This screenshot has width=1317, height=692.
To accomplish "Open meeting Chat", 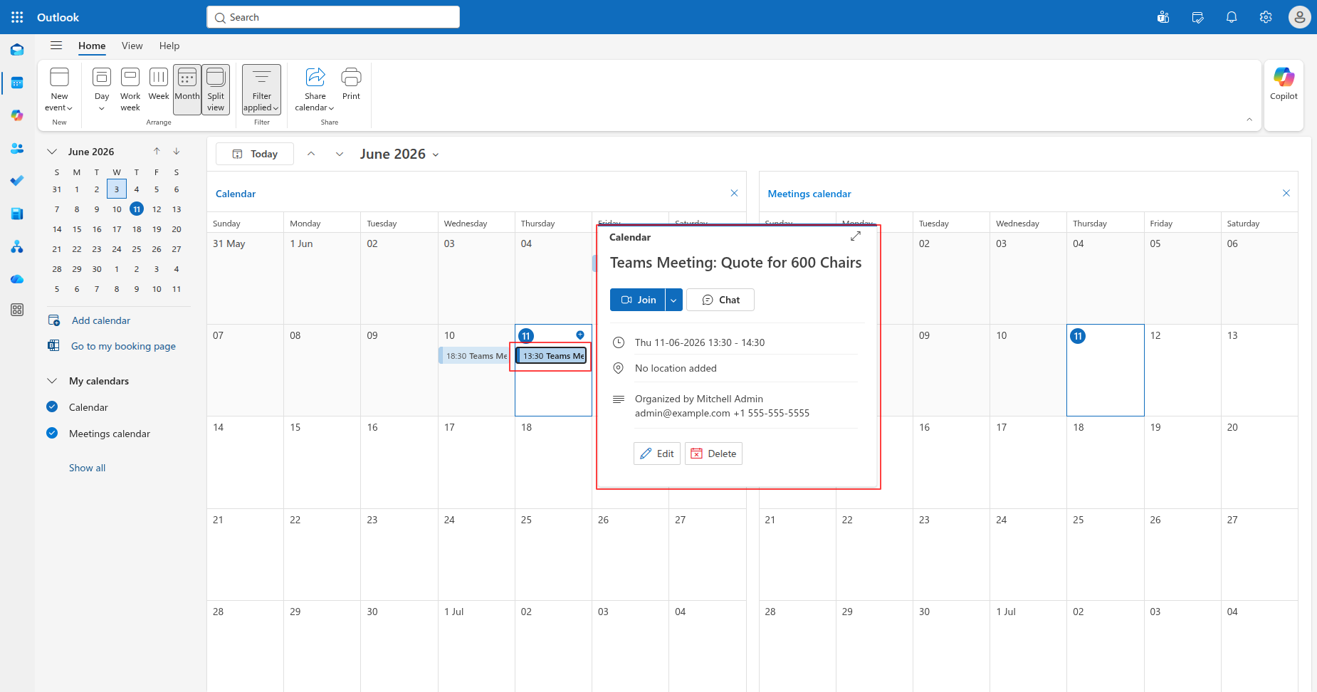I will [x=720, y=300].
